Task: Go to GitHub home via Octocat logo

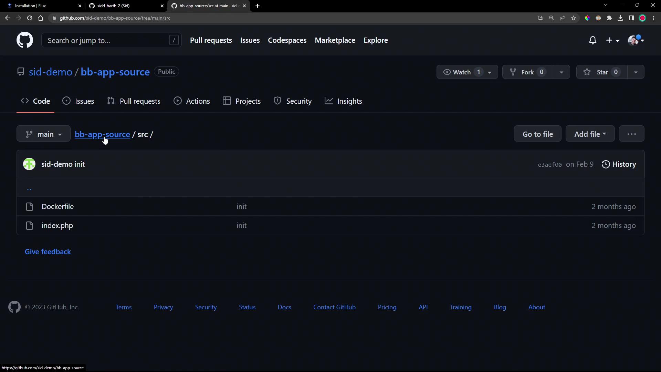Action: click(x=25, y=40)
